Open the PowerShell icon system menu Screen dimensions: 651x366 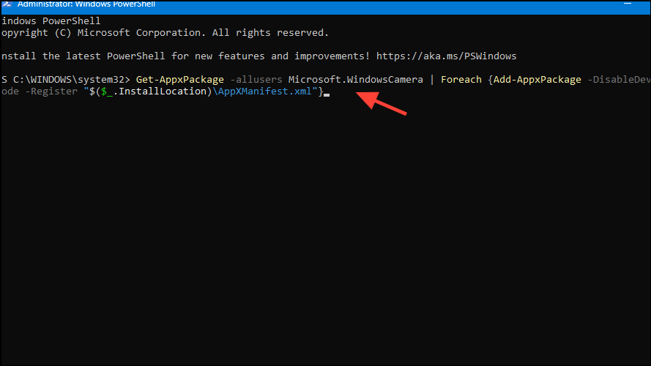coord(7,4)
